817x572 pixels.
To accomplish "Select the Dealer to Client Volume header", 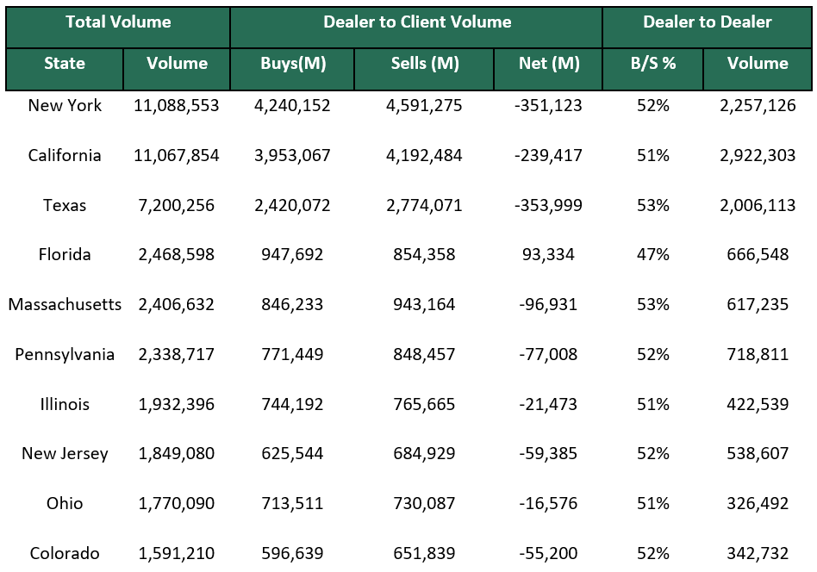I will point(417,23).
